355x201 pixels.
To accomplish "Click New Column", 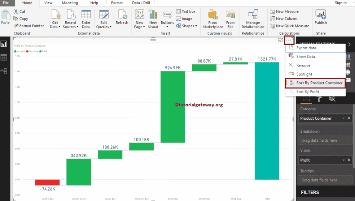I will point(284,18).
